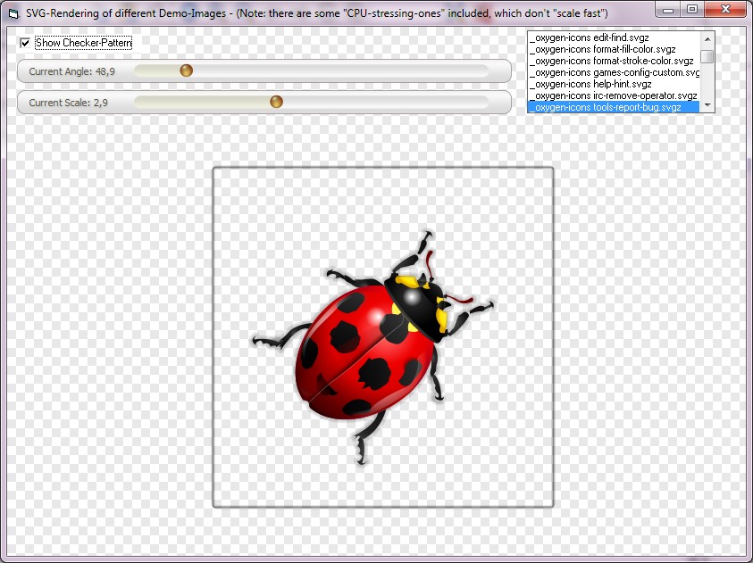Click the Current Angle slider knob
The height and width of the screenshot is (563, 753).
[187, 70]
